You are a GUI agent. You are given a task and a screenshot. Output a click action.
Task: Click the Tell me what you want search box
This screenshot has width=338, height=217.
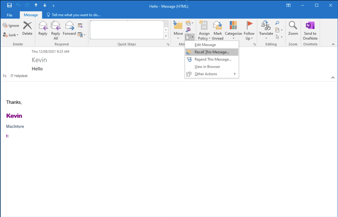coord(76,15)
